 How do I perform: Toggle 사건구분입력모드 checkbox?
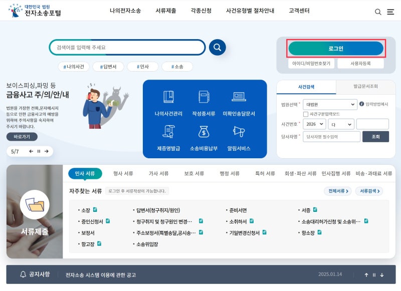point(305,114)
